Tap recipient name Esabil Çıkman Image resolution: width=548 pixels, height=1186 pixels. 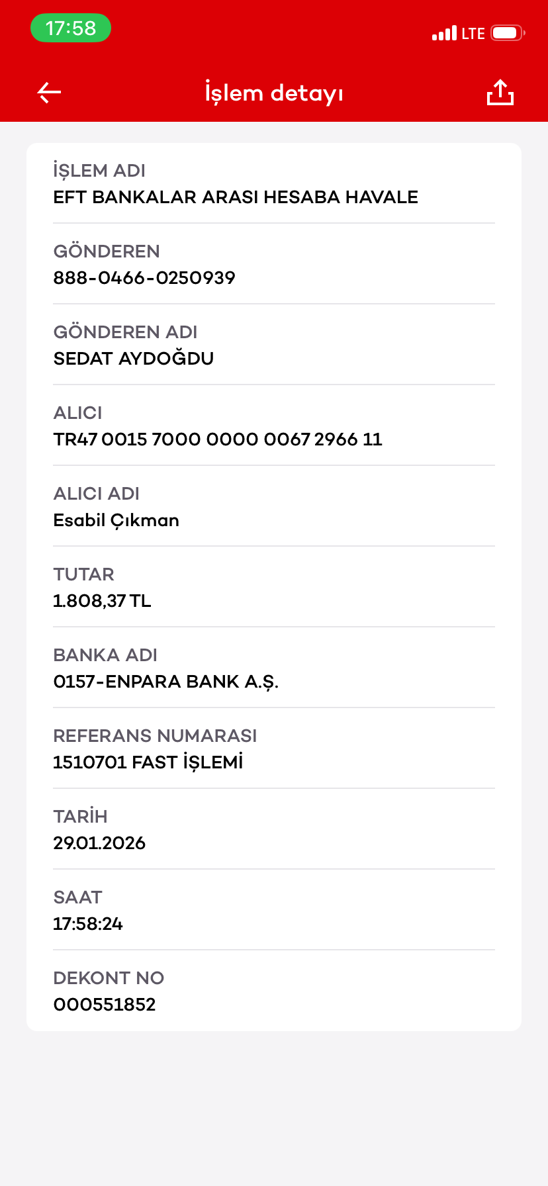point(116,521)
